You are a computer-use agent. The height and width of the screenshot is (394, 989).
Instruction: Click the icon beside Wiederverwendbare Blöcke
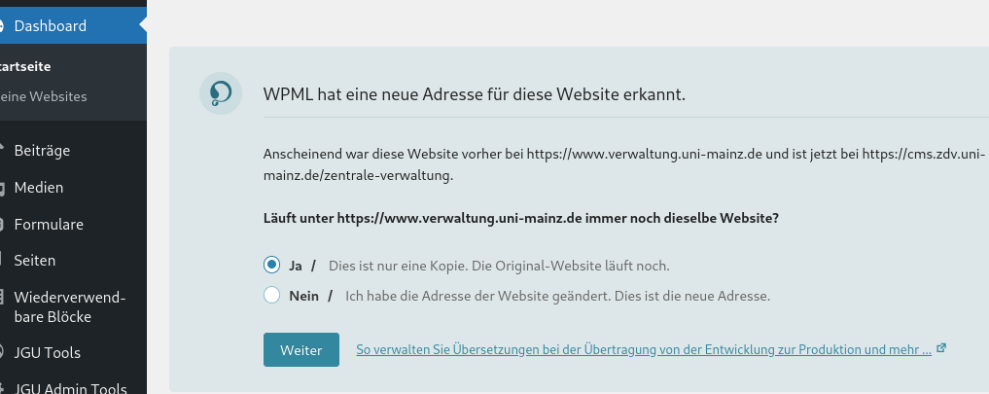pyautogui.click(x=2, y=297)
